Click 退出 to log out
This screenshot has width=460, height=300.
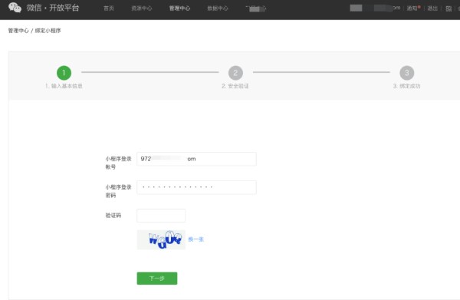click(x=432, y=8)
